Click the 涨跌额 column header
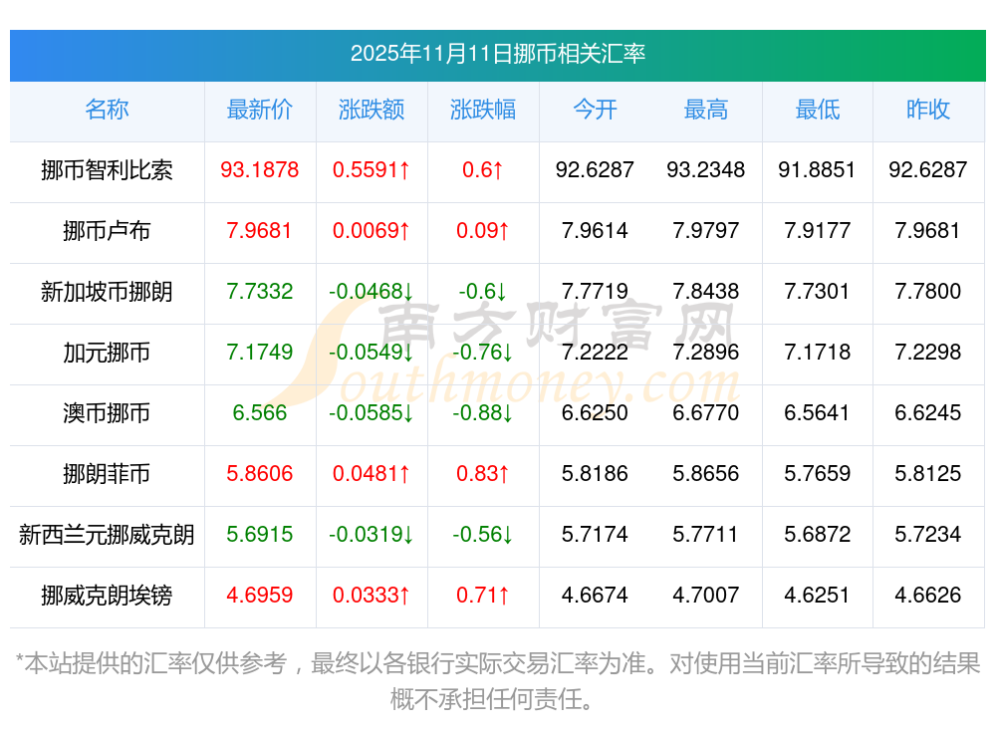Viewport: 996px width, 730px height. [371, 110]
